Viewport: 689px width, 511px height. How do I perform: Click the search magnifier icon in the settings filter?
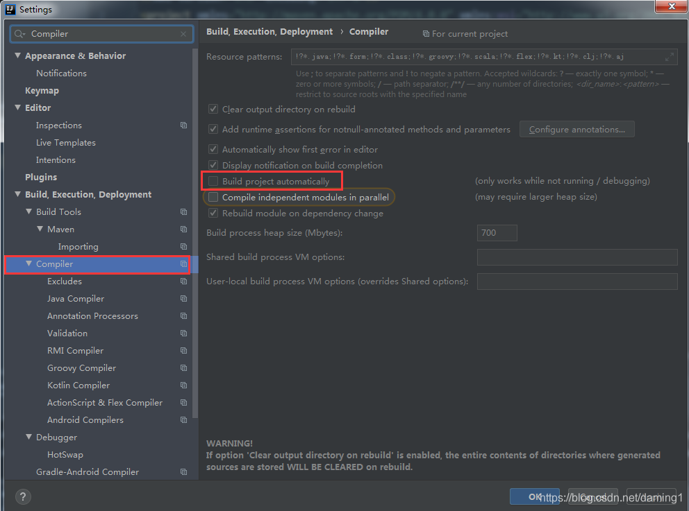pyautogui.click(x=19, y=34)
